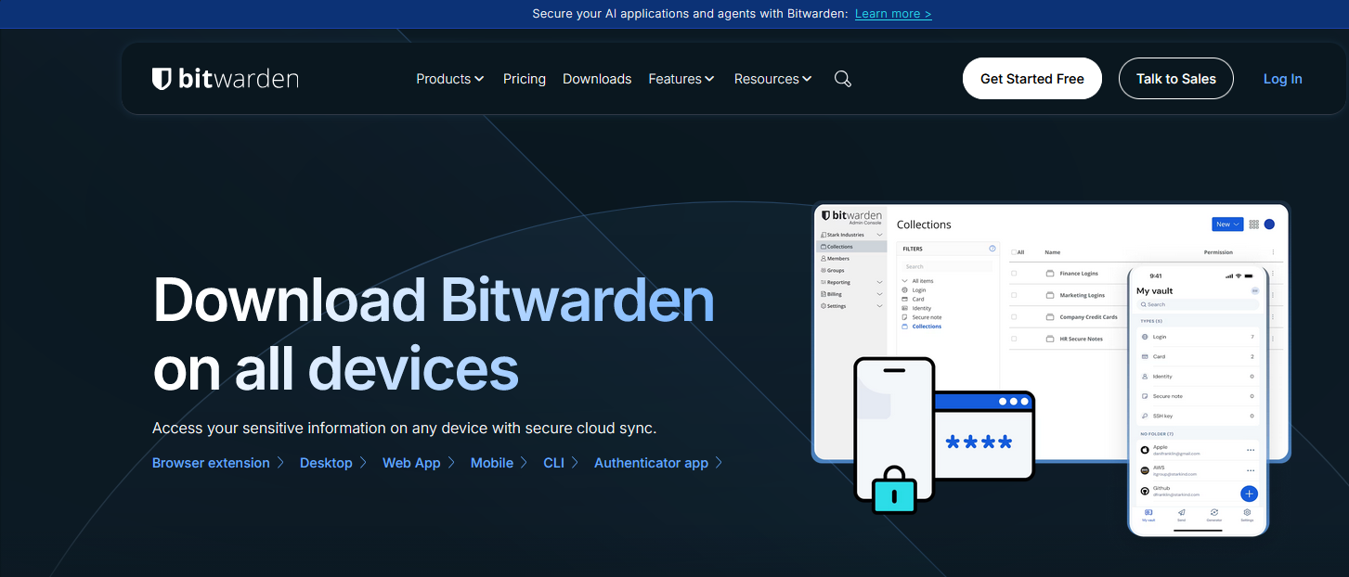Image resolution: width=1349 pixels, height=577 pixels.
Task: Click the Talk to Sales button
Action: tap(1176, 79)
